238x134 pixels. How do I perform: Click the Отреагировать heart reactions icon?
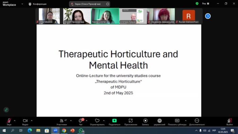[97, 121]
